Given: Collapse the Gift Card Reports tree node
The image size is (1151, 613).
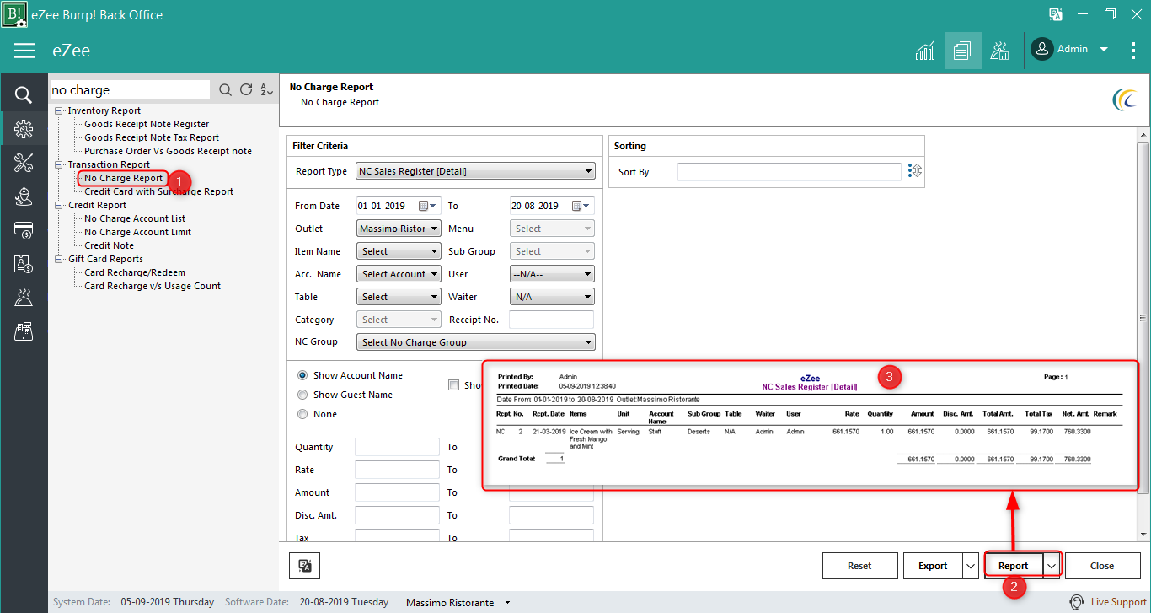Looking at the screenshot, I should [x=59, y=259].
